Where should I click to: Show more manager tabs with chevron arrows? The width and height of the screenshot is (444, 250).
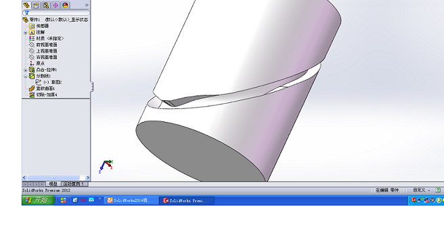pyautogui.click(x=87, y=5)
